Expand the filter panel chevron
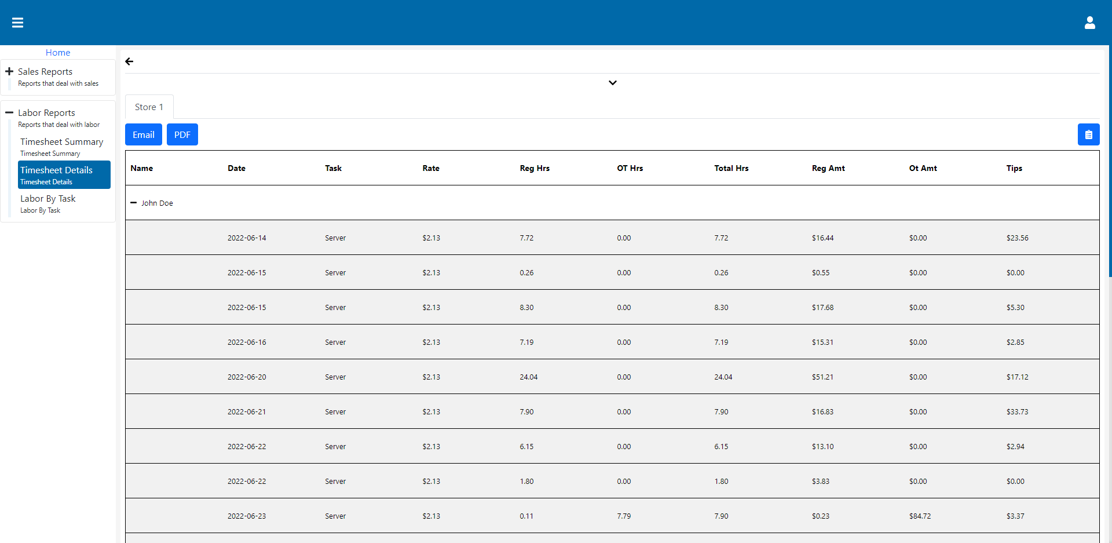 (612, 83)
